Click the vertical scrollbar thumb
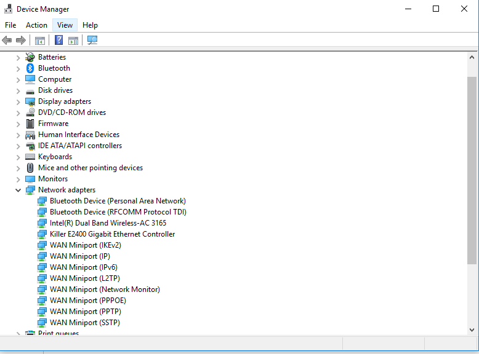The height and width of the screenshot is (354, 479). tap(472, 170)
